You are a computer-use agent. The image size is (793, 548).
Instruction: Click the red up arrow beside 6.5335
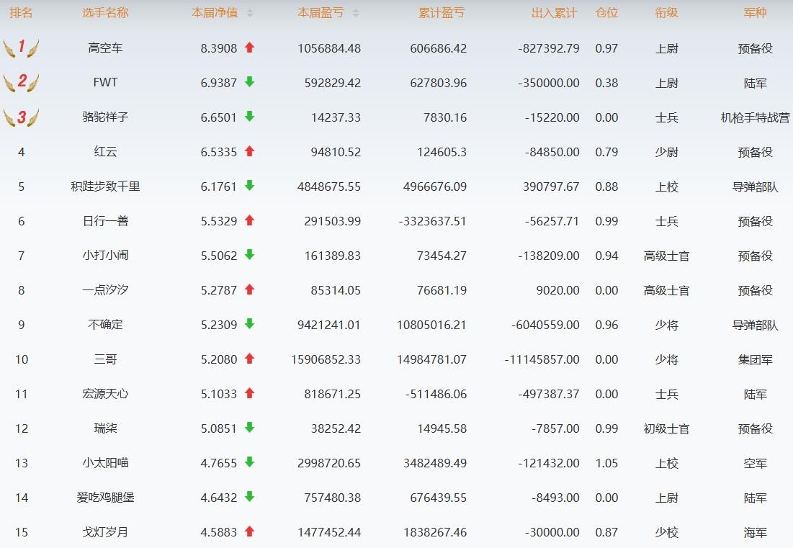pos(249,151)
